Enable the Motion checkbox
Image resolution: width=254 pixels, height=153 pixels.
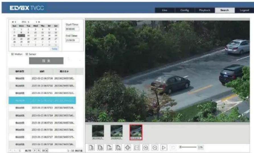pos(13,54)
